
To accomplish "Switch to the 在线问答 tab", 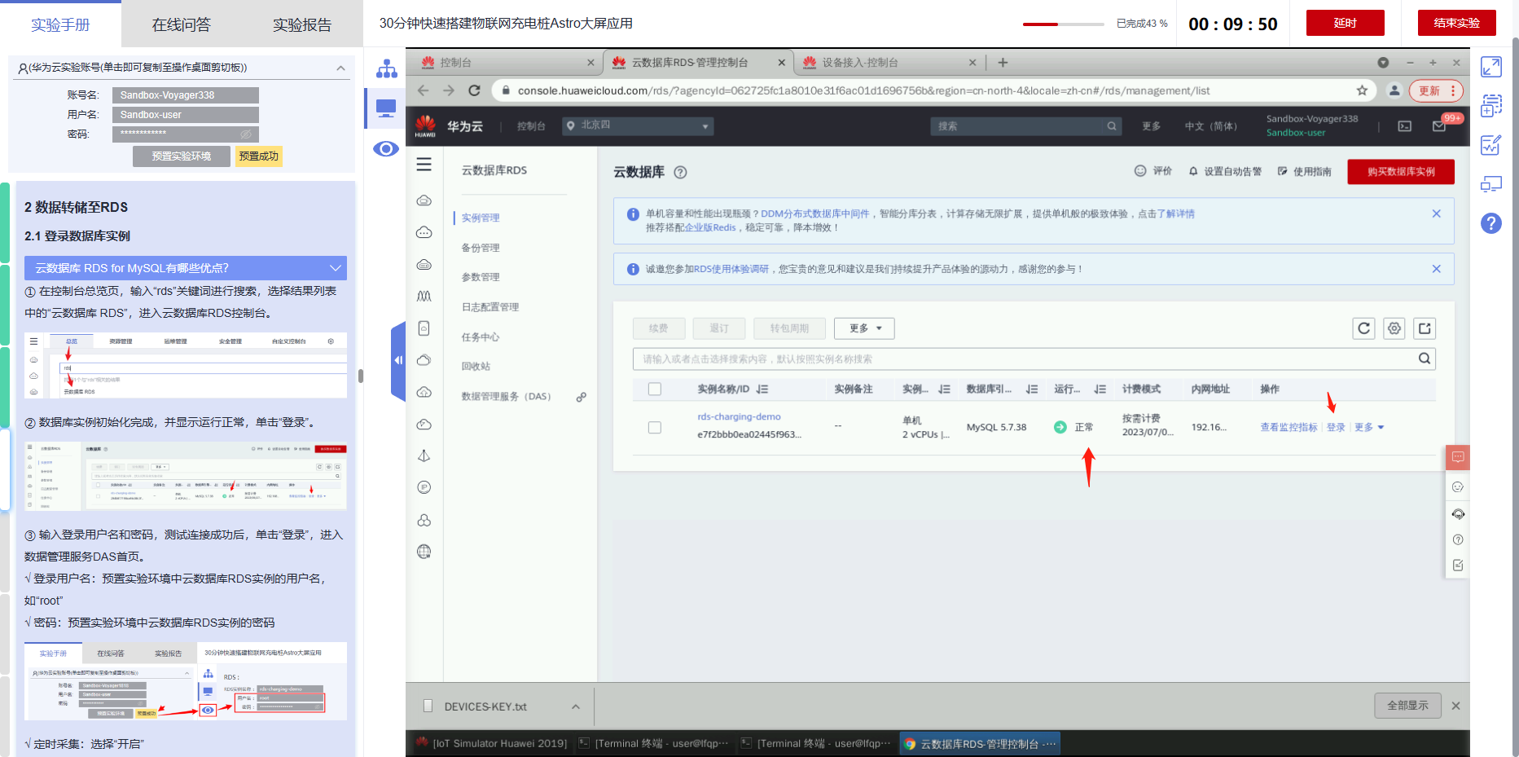I will 181,24.
